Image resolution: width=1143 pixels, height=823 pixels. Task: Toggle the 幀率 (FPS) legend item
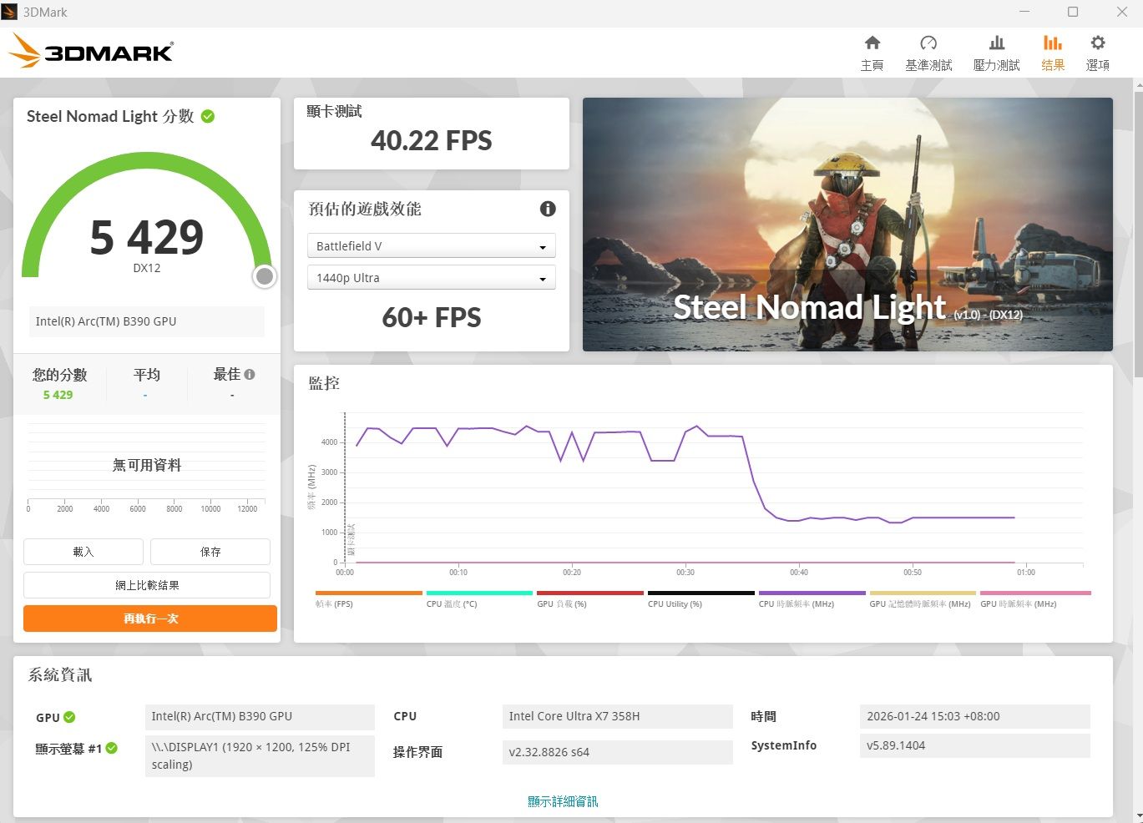click(x=369, y=598)
